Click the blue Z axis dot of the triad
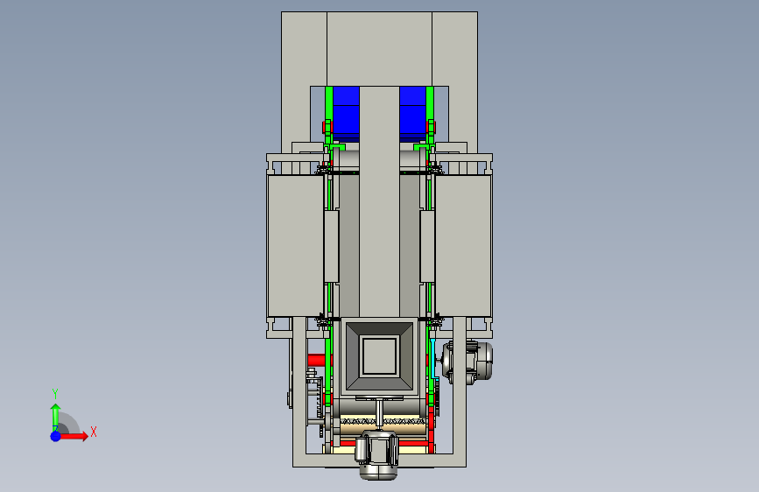This screenshot has height=492, width=759. 56,436
